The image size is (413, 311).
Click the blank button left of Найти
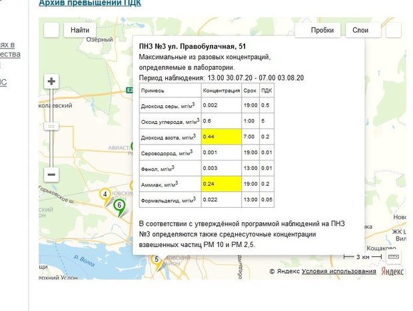pos(51,30)
